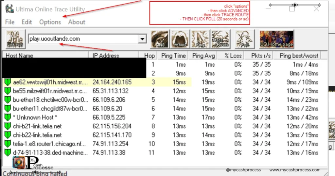Select host d-74-91-113-38.ded-machine
This screenshot has height=176, width=335.
(50, 153)
